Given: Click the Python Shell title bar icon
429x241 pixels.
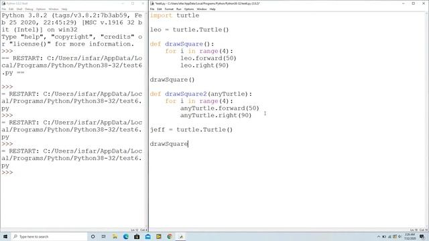Looking at the screenshot, I should 3,3.
